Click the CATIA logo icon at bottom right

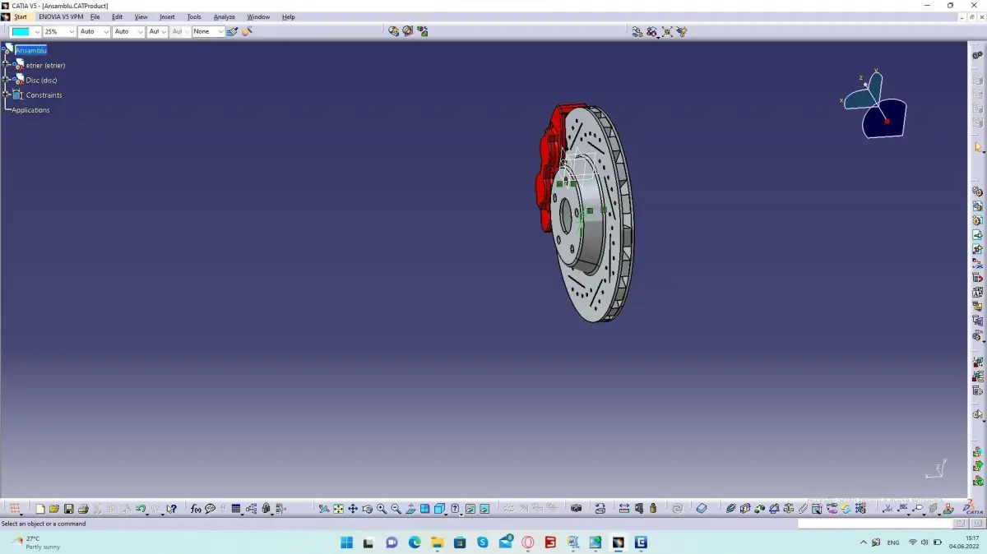click(x=973, y=509)
